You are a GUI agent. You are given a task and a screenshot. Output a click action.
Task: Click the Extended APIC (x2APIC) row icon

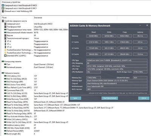point(5,56)
